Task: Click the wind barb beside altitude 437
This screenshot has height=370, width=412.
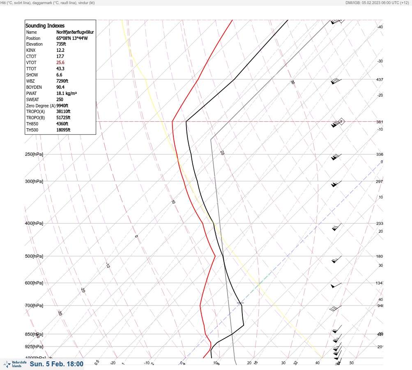Action: tap(336, 81)
